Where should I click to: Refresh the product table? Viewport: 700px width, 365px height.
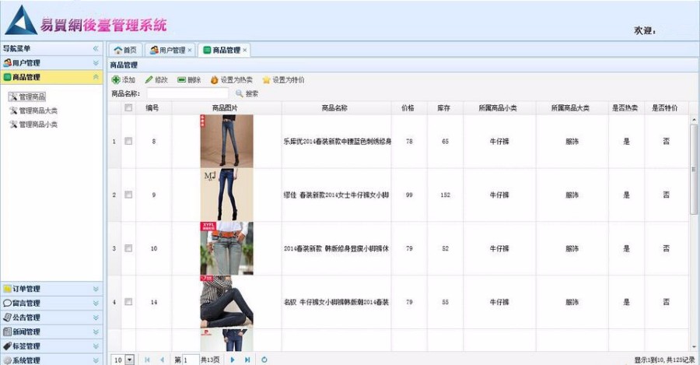[x=264, y=360]
